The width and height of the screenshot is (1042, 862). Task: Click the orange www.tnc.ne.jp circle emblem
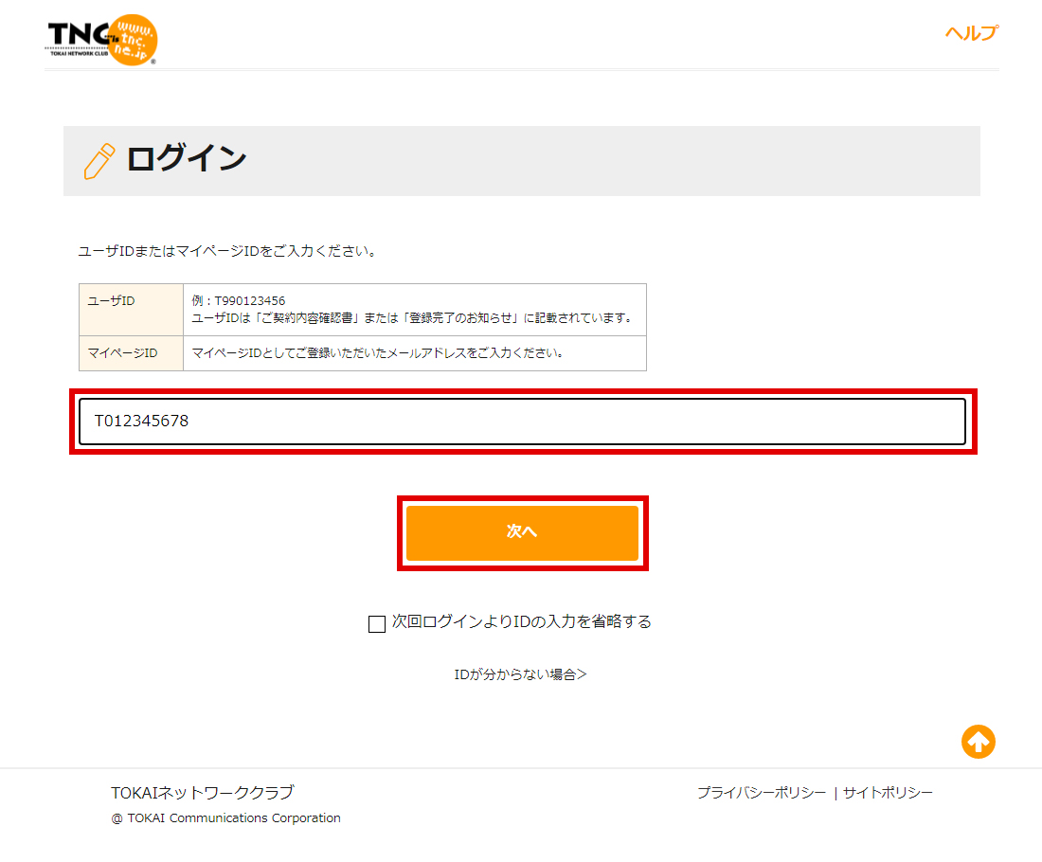point(131,41)
